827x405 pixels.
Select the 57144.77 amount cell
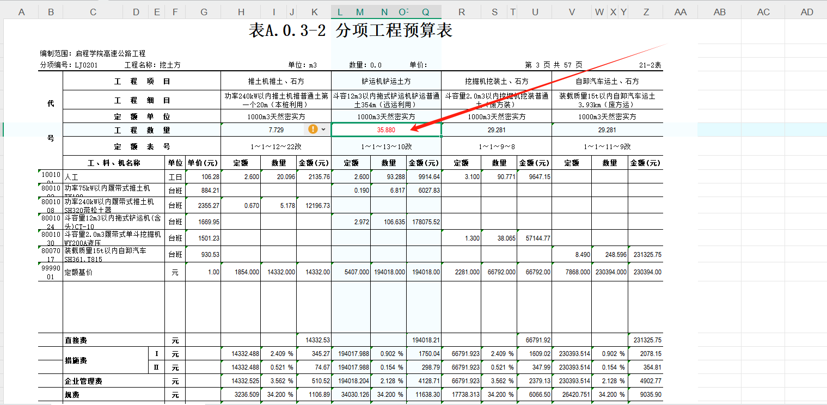[x=534, y=238]
